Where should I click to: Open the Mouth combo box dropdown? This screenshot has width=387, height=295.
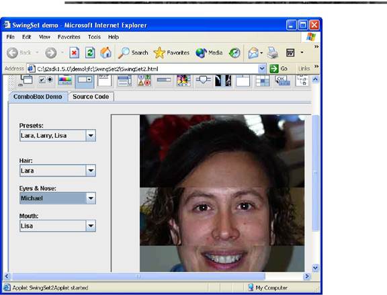91,226
